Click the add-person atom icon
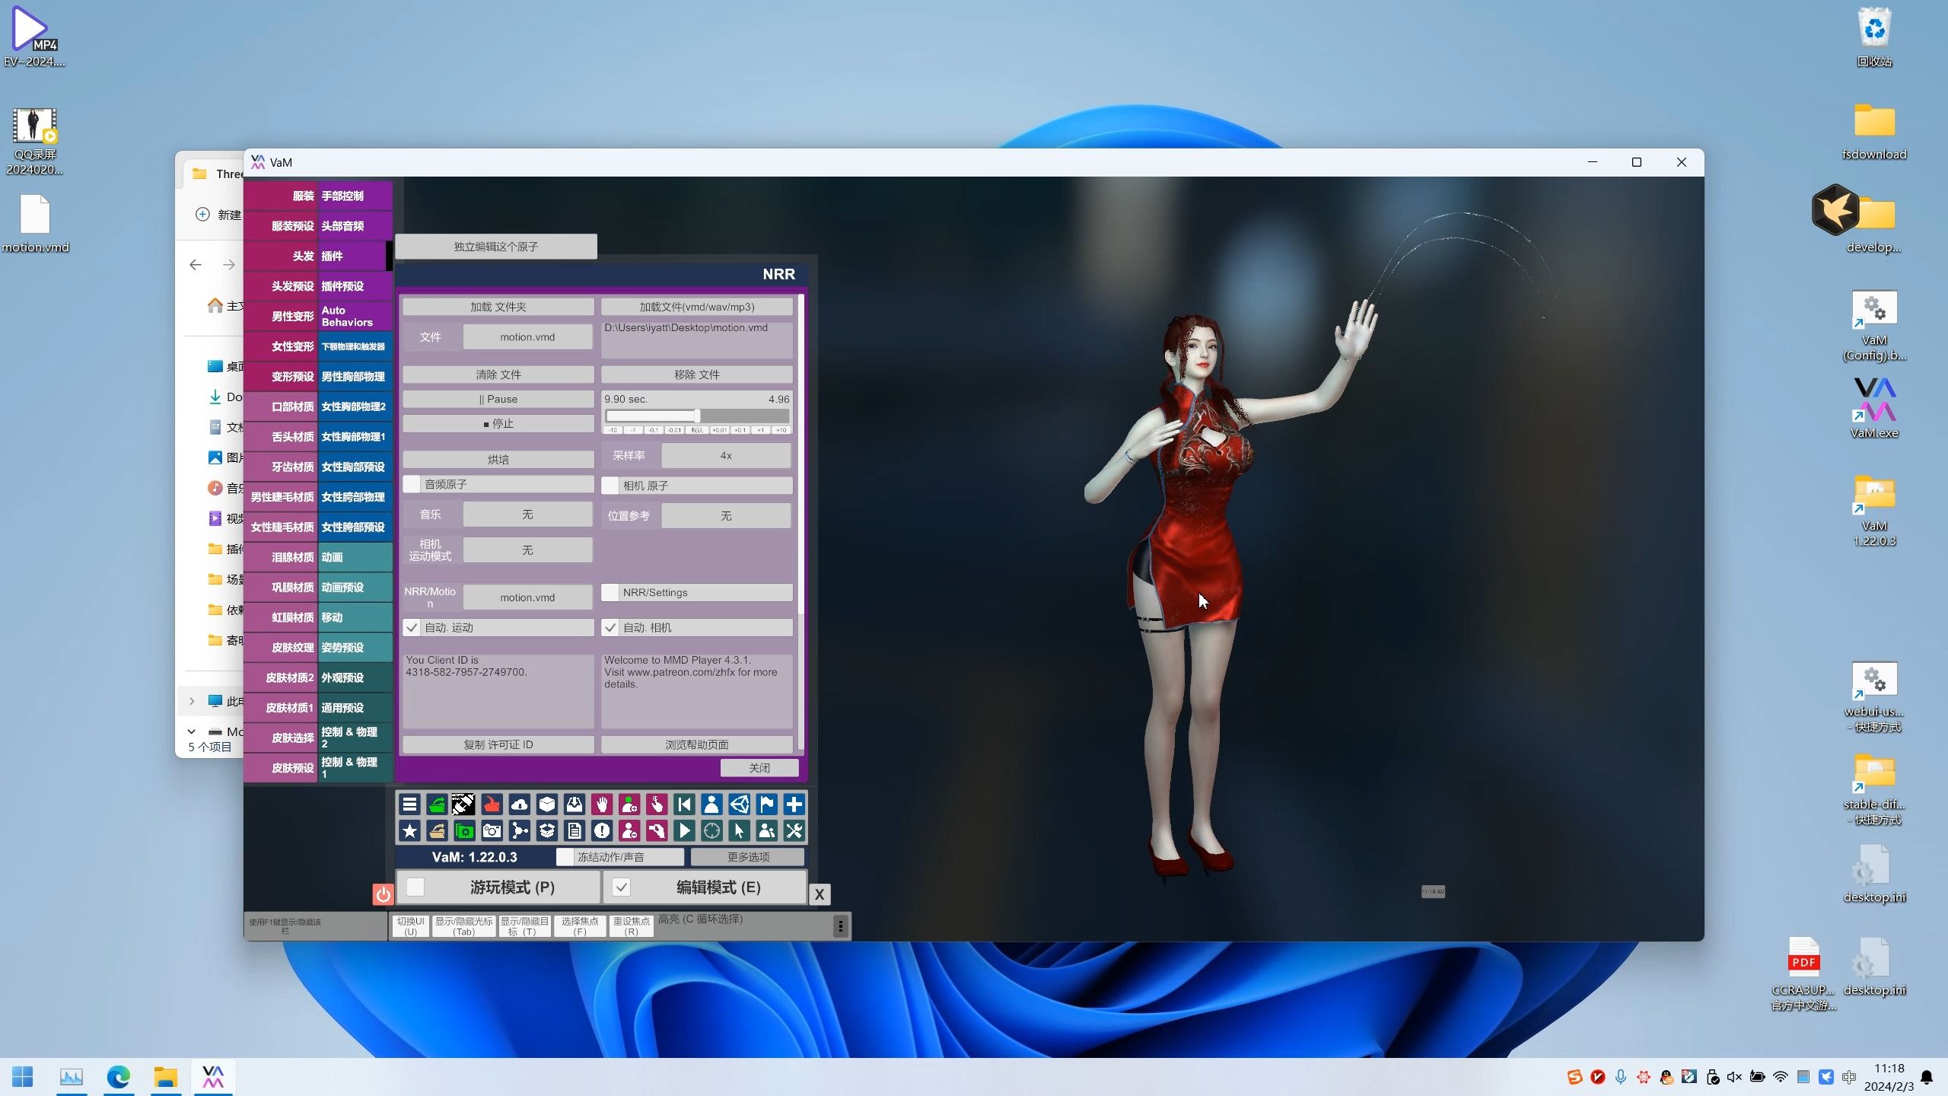Screen dimensions: 1948x1096 [x=629, y=804]
